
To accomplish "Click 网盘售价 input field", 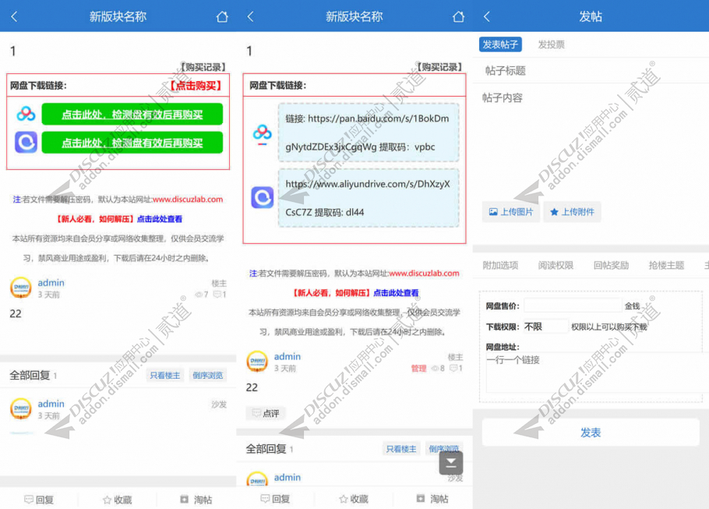I will coord(573,306).
